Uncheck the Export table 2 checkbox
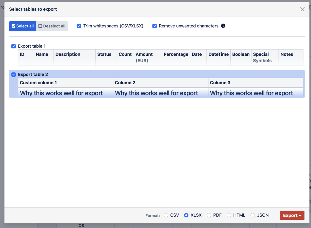The image size is (311, 228). point(14,74)
